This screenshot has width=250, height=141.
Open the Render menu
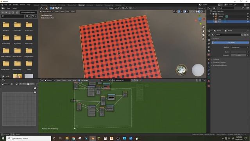tap(16, 5)
